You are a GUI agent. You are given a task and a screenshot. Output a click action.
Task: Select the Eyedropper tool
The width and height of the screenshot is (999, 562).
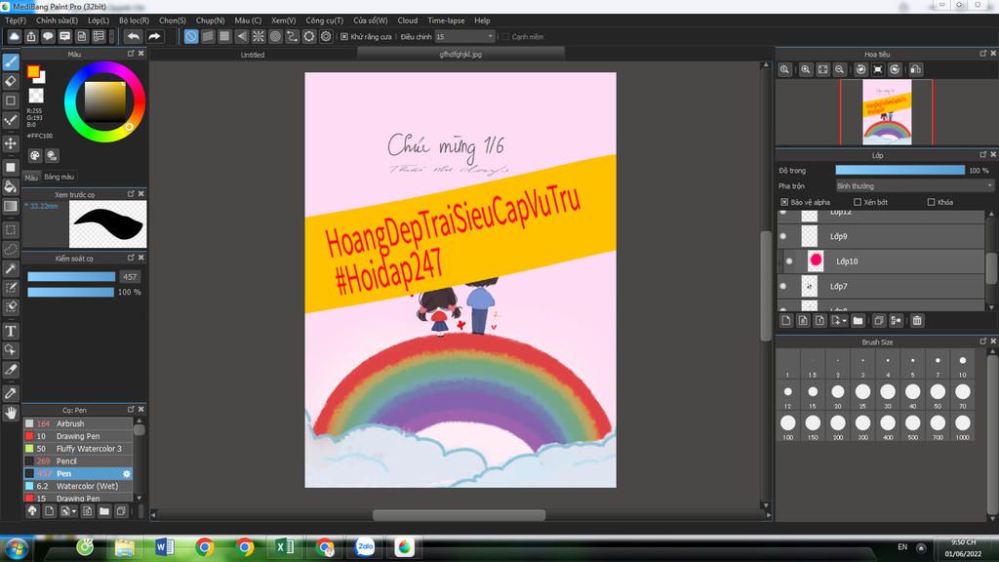click(x=11, y=393)
